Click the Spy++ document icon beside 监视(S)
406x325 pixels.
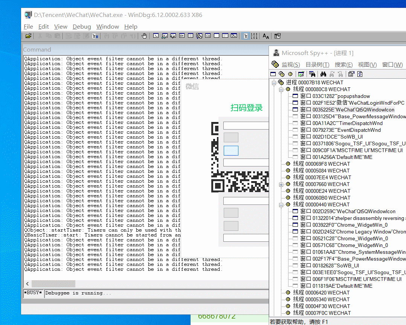point(275,64)
